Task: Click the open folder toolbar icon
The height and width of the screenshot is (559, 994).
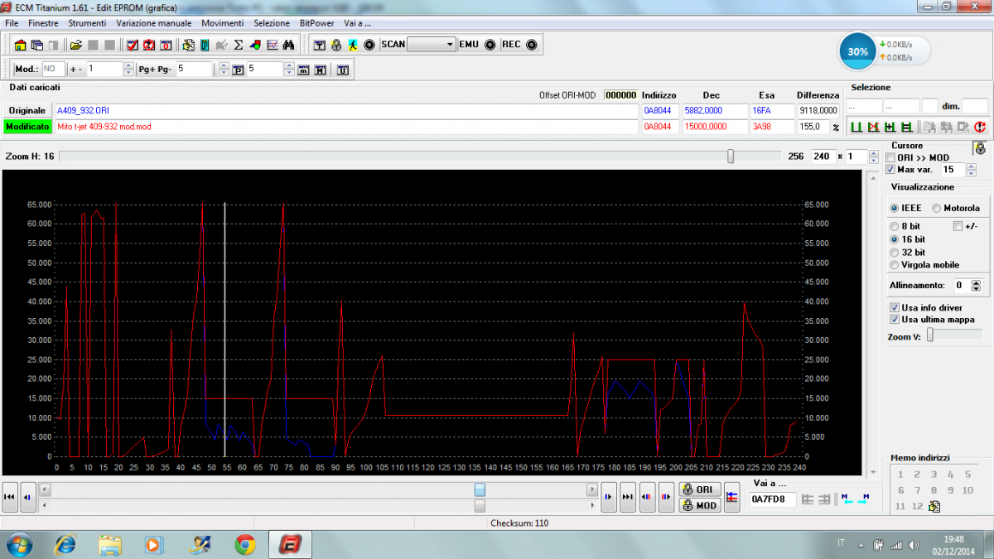Action: pos(75,45)
